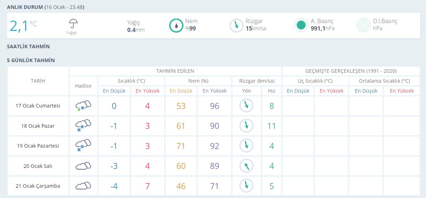The image size is (426, 198).
Task: Click the ANLIK DURUM heading
Action: point(26,7)
